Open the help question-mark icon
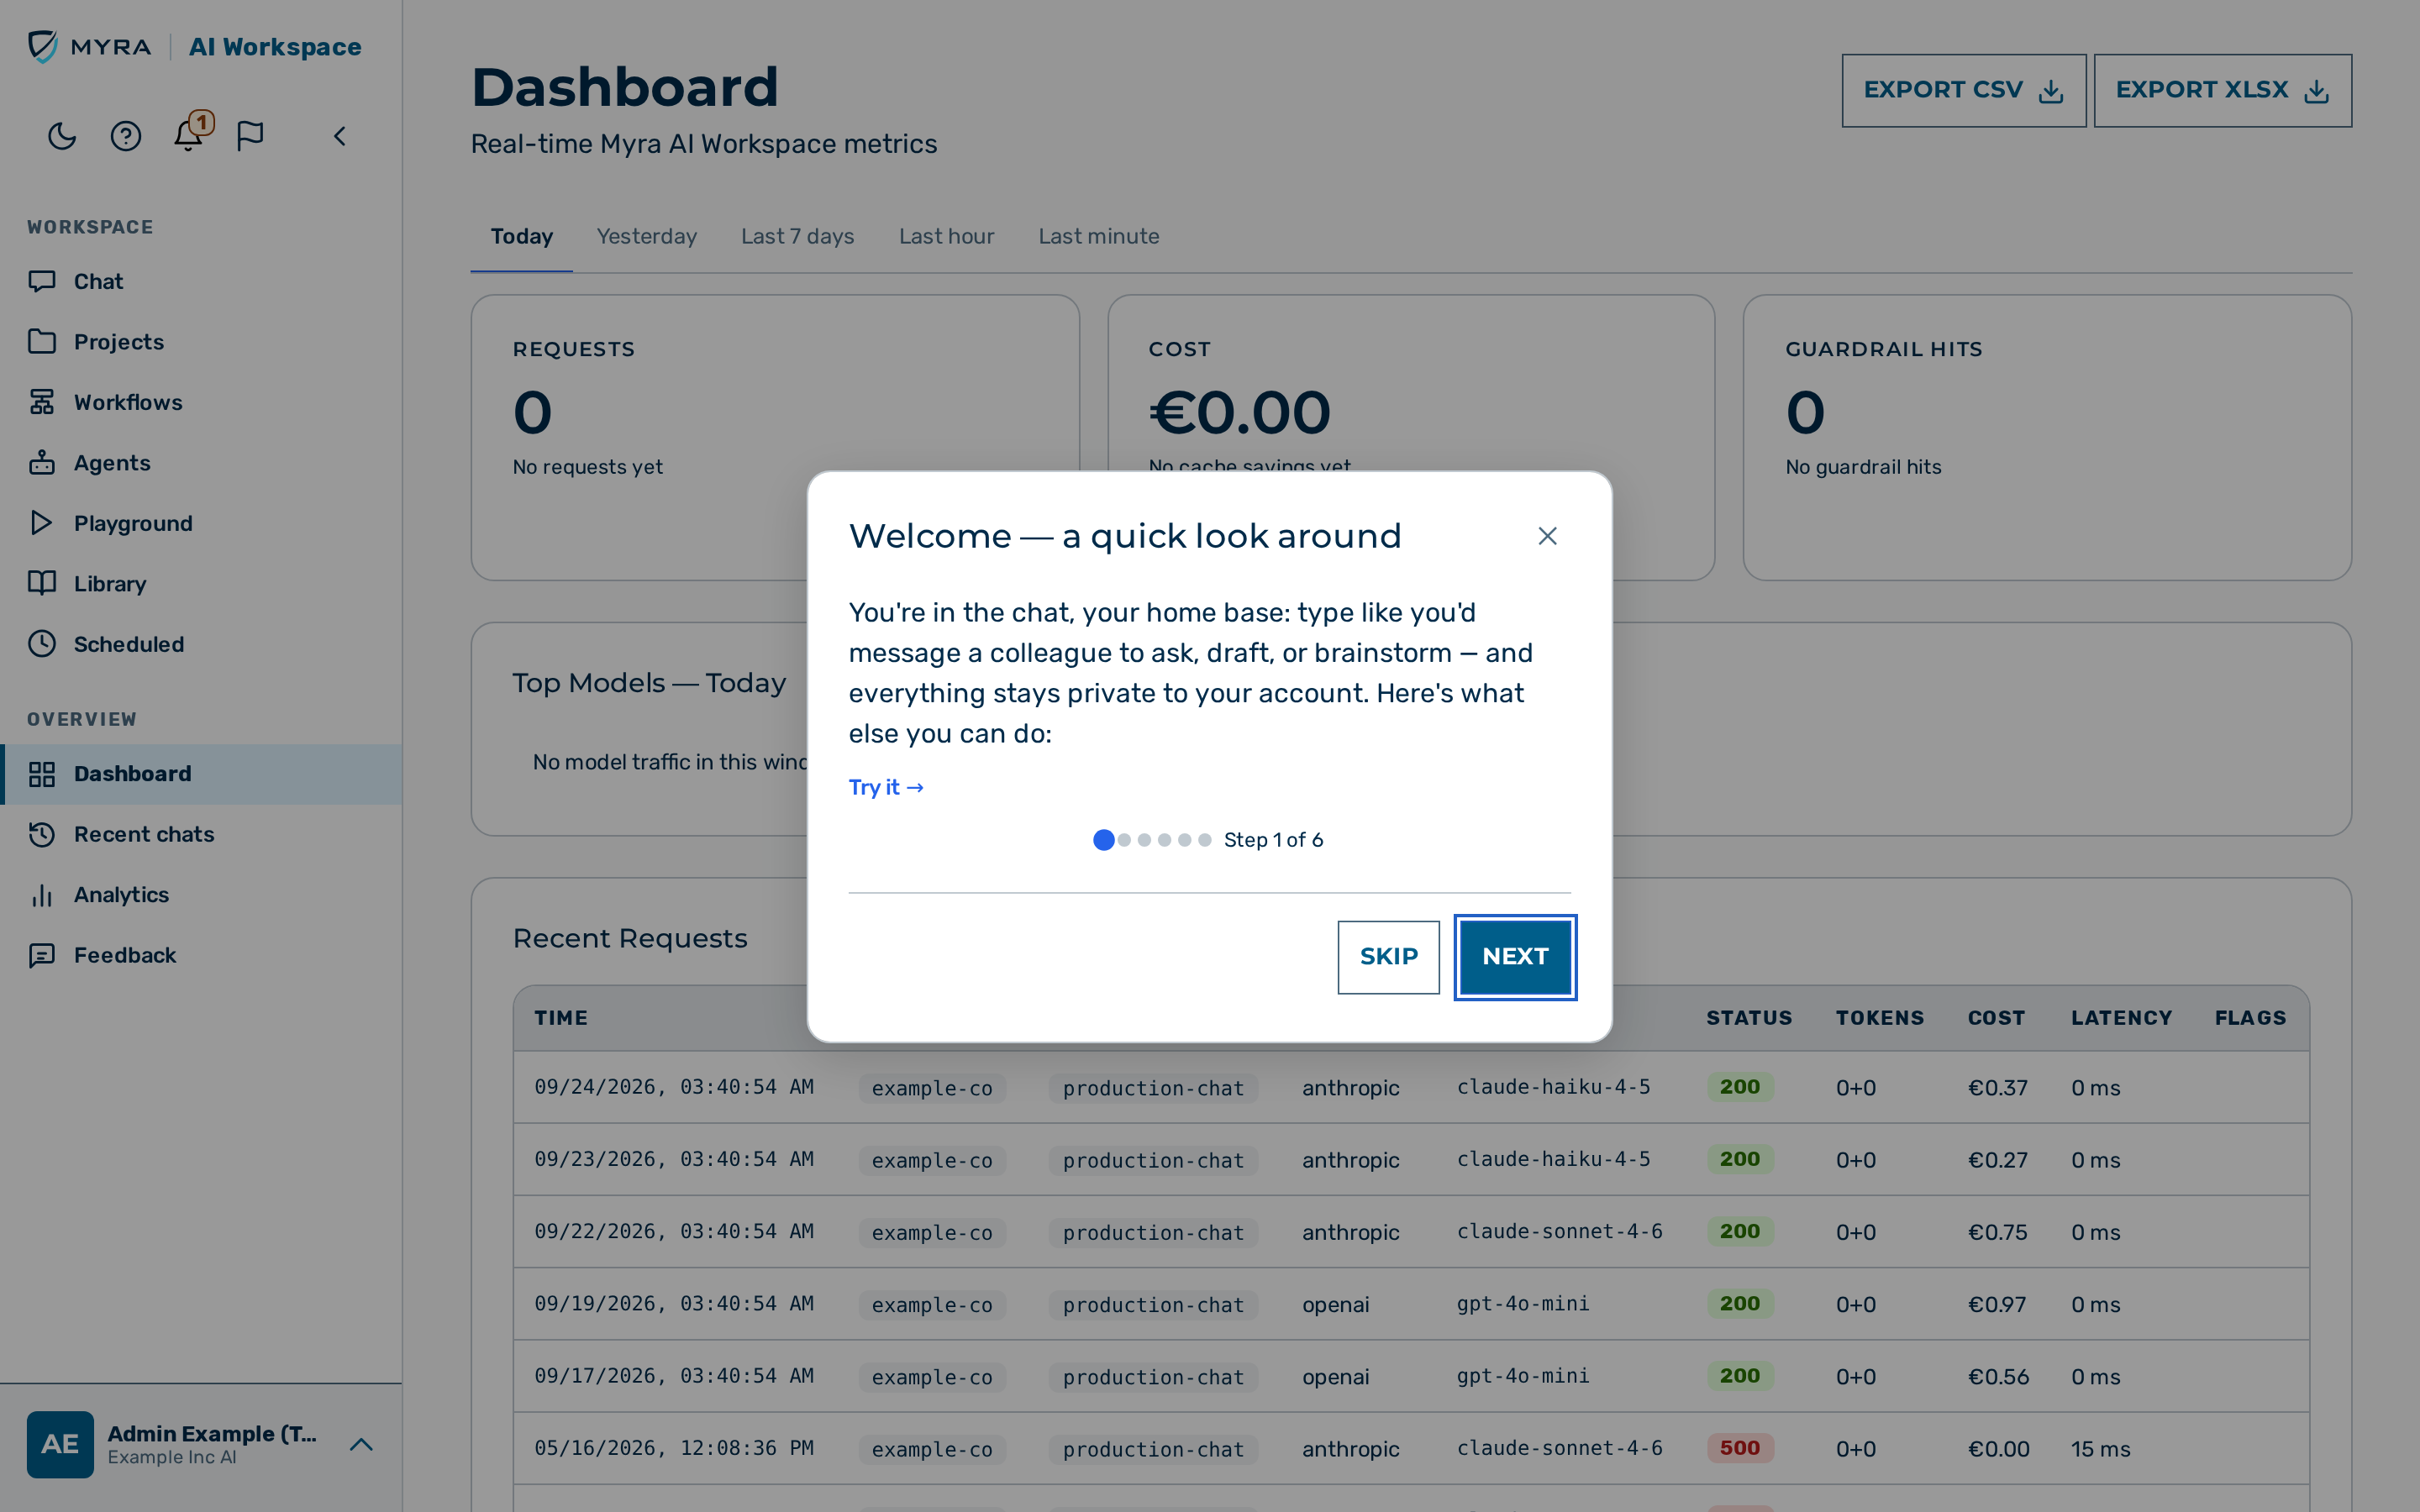This screenshot has width=2420, height=1512. [x=125, y=135]
